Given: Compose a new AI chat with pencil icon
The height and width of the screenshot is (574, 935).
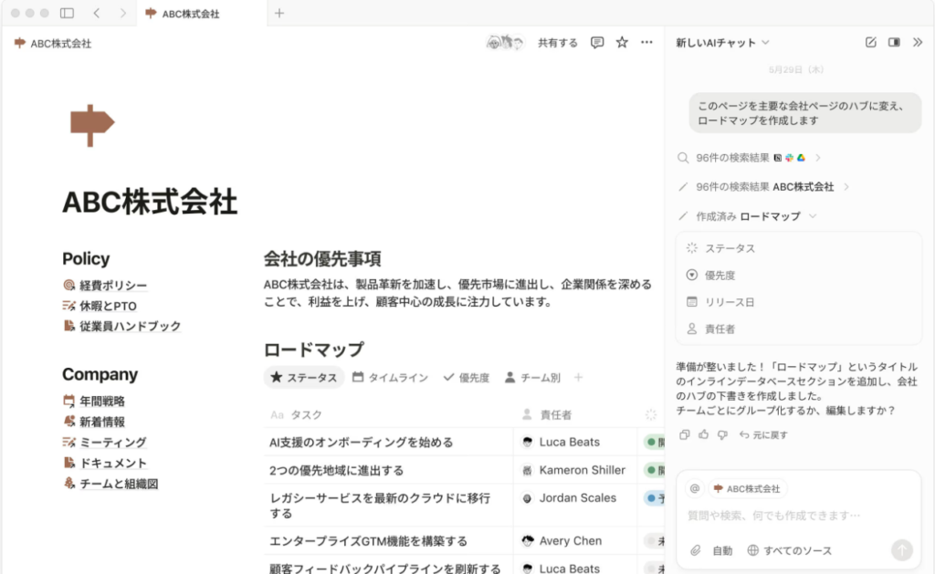Looking at the screenshot, I should 869,41.
